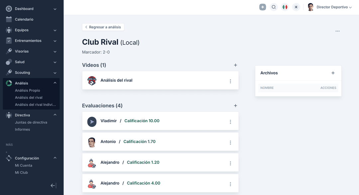Click the Mexico flag language icon
The height and width of the screenshot is (195, 359).
coord(285,7)
